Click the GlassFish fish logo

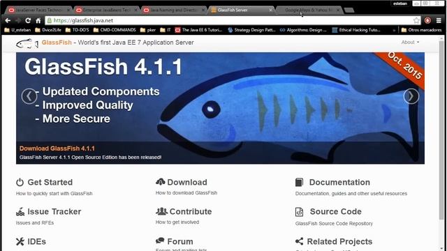[x=27, y=43]
